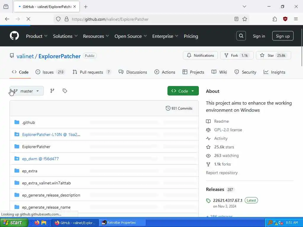Expand the Open Source navigation dropdown
The width and height of the screenshot is (303, 227).
pos(130,36)
